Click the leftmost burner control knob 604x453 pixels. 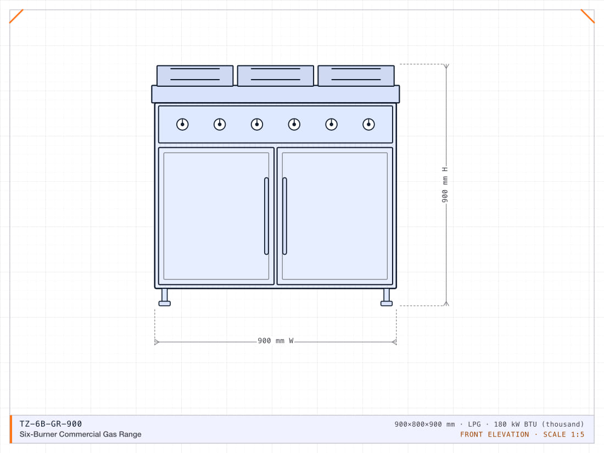(183, 125)
